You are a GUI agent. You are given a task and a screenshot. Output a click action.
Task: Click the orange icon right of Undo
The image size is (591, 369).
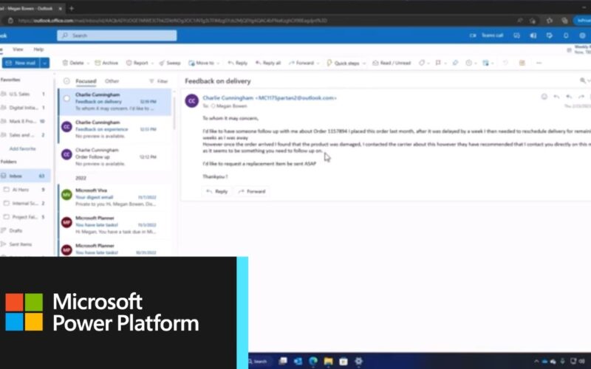click(522, 63)
